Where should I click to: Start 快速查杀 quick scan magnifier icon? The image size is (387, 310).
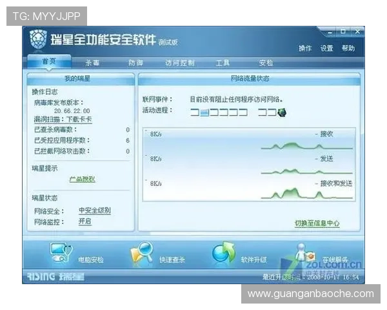tap(142, 253)
